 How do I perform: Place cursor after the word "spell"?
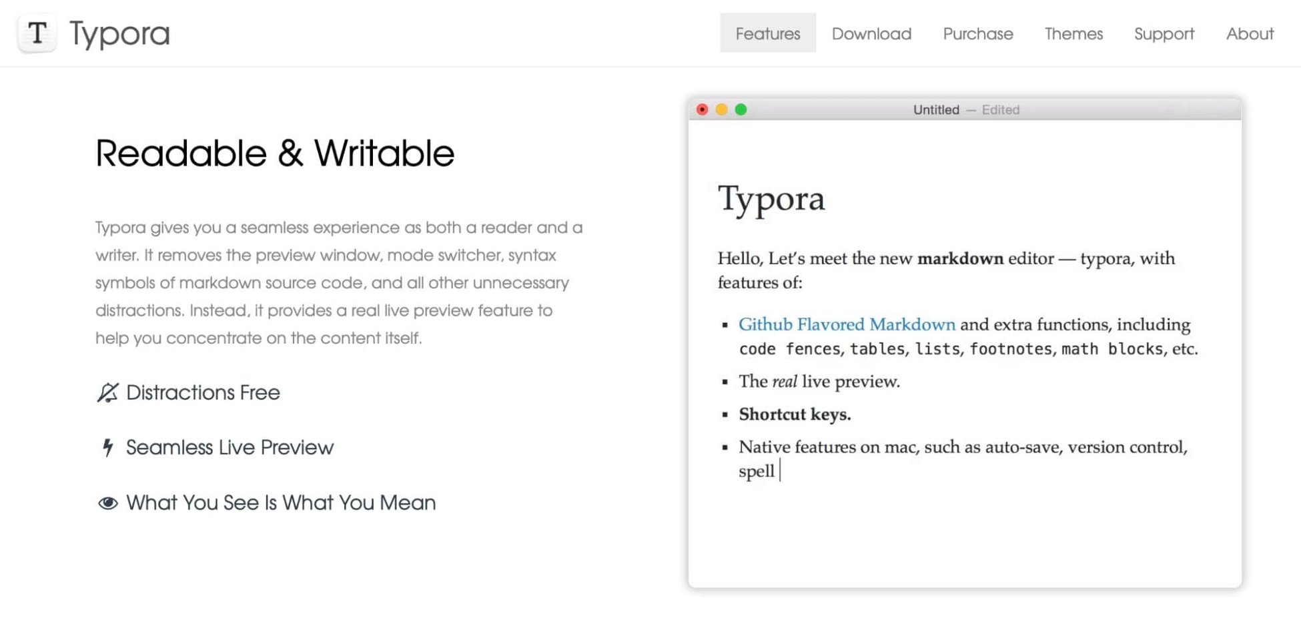point(781,471)
